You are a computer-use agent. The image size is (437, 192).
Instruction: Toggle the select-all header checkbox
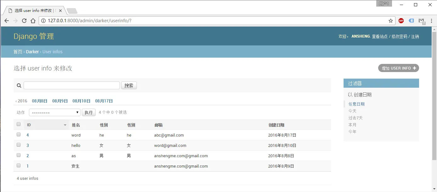19,124
